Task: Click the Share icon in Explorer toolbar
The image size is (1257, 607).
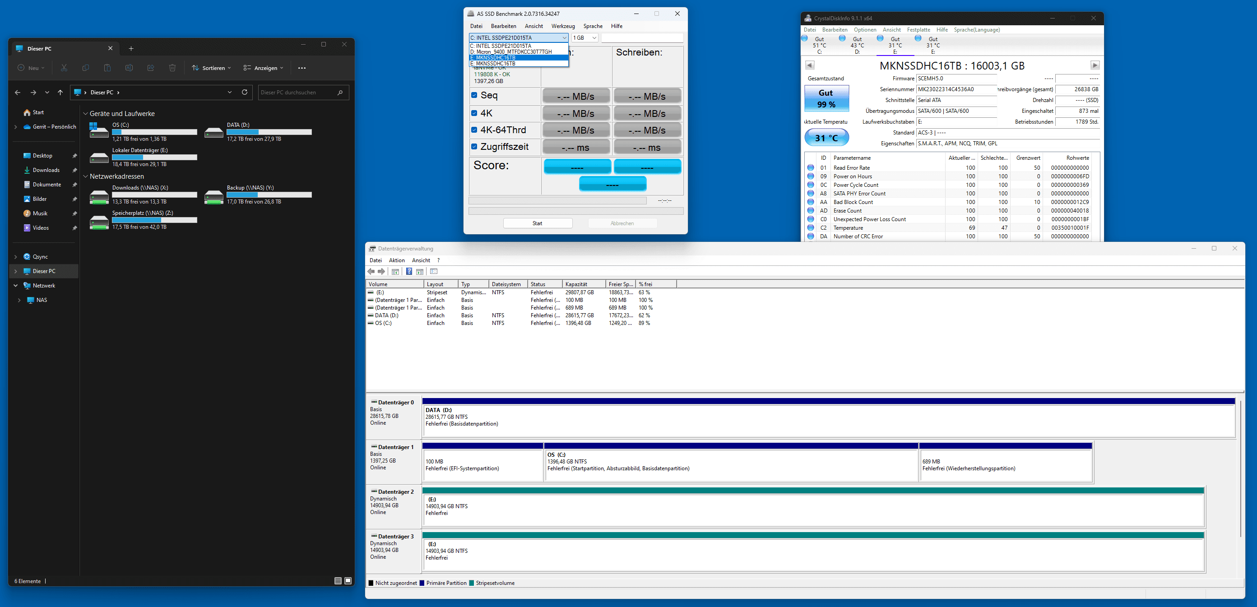Action: (x=151, y=68)
